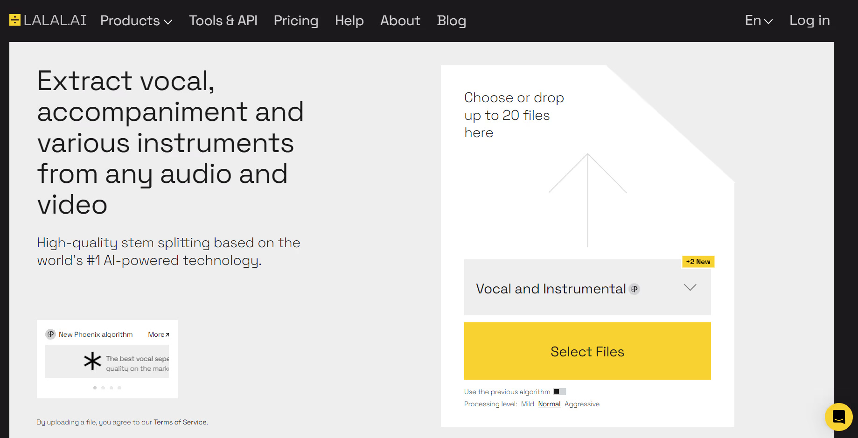Set processing level to Aggressive

(582, 404)
